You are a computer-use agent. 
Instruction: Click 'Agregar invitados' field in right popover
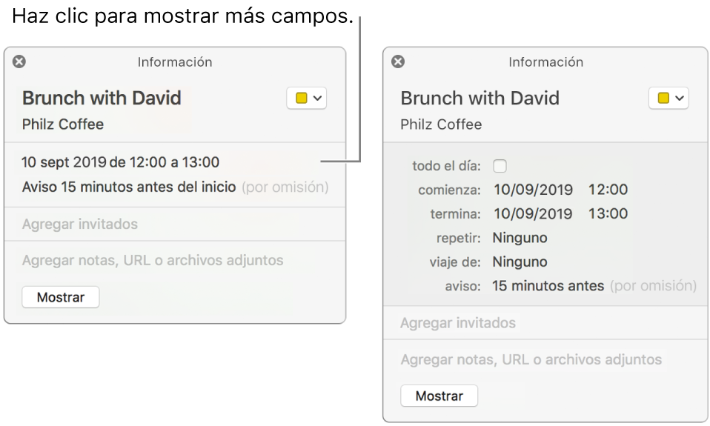pyautogui.click(x=458, y=323)
